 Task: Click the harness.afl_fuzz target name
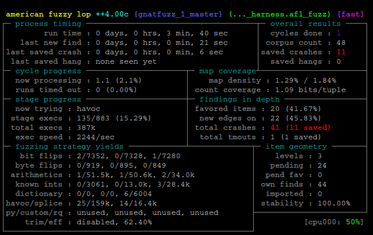[280, 14]
